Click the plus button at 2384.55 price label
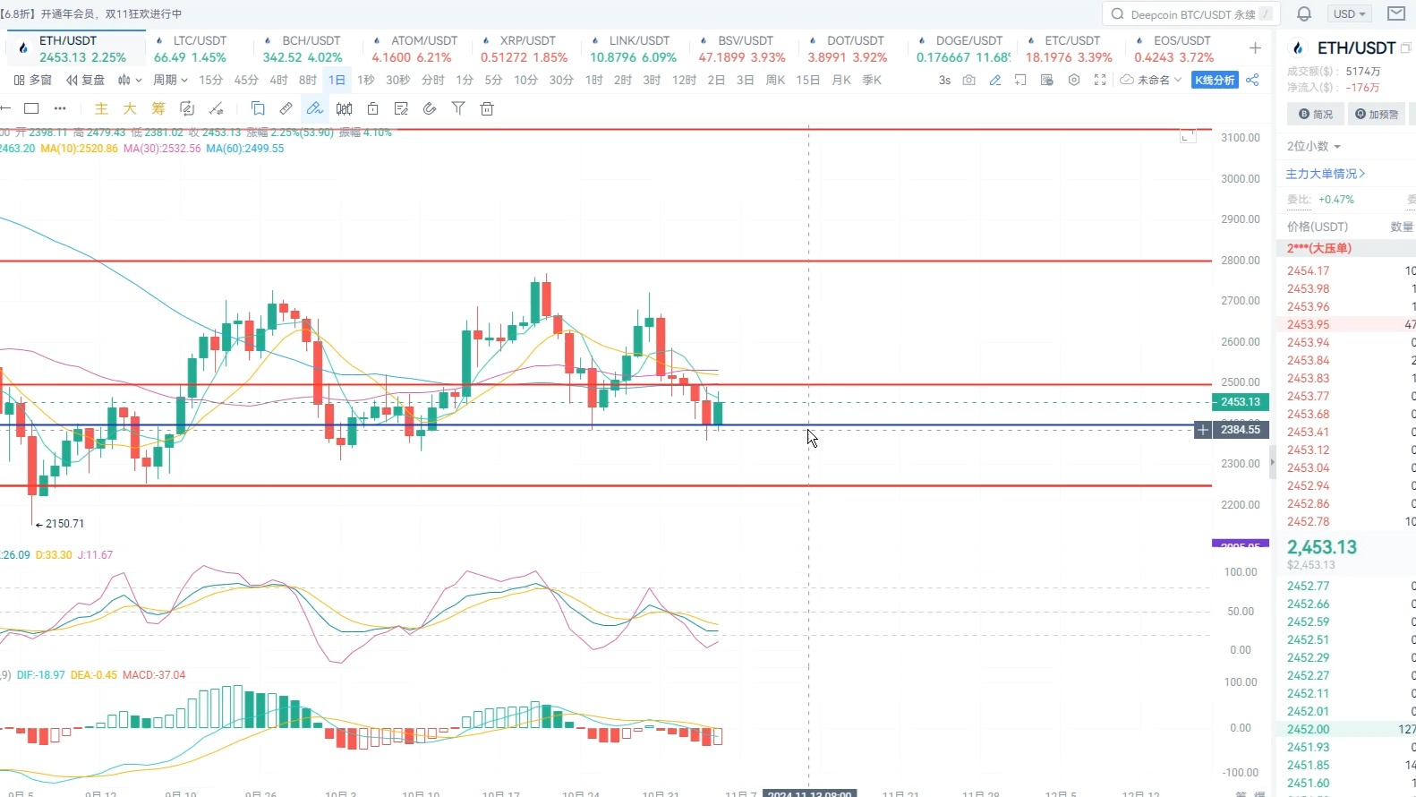 (x=1203, y=430)
